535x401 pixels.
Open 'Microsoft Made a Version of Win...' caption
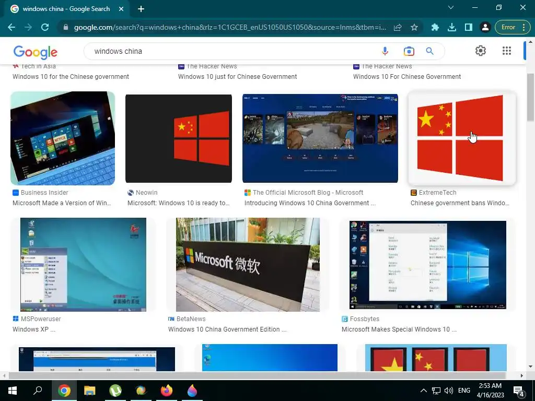(x=62, y=203)
